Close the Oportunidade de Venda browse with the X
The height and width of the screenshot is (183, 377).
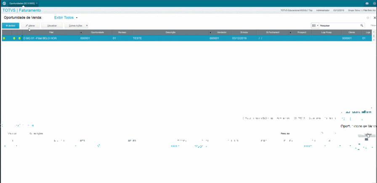(x=374, y=18)
